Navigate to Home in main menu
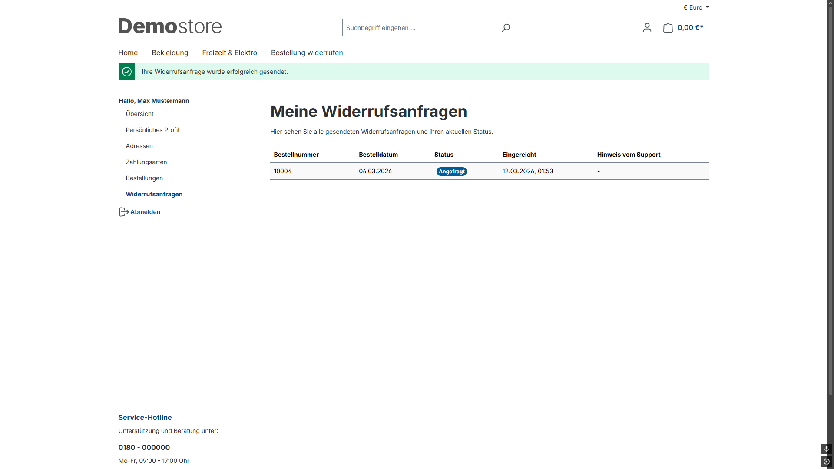 tap(128, 53)
